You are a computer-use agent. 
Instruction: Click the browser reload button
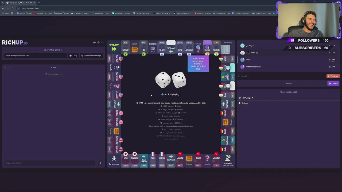pos(12,8)
